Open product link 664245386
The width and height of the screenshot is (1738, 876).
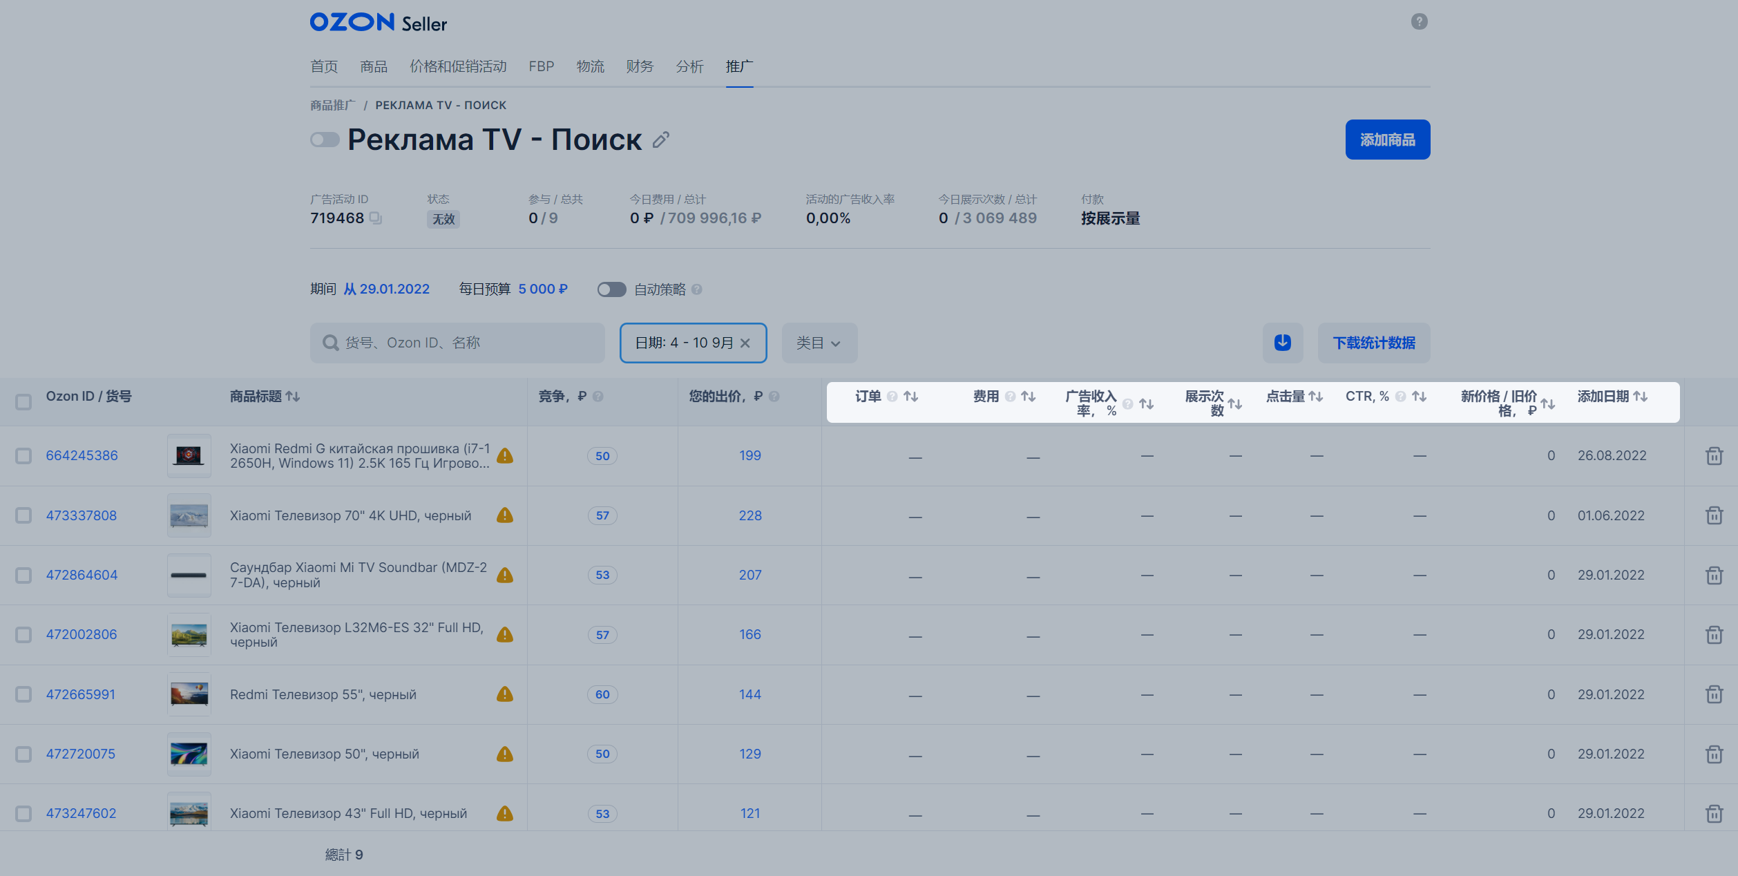82,456
